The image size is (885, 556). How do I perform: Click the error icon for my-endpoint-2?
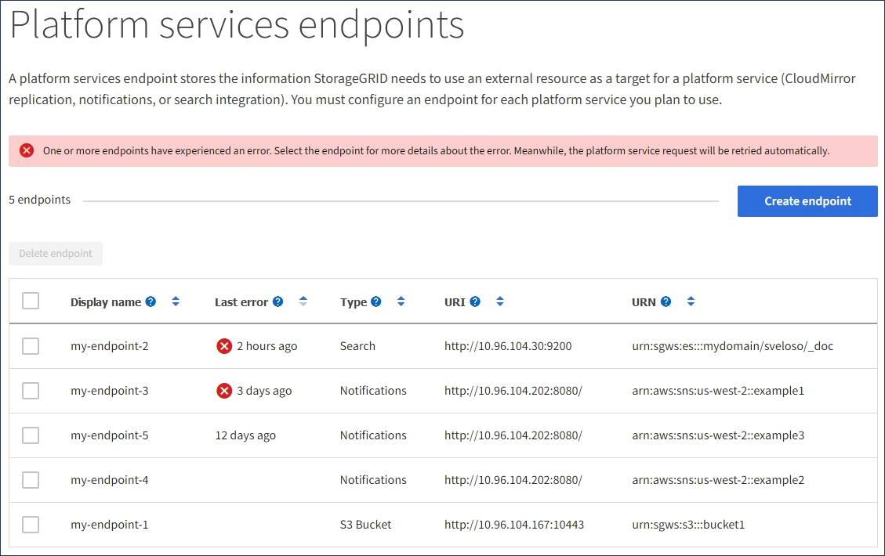click(x=224, y=346)
